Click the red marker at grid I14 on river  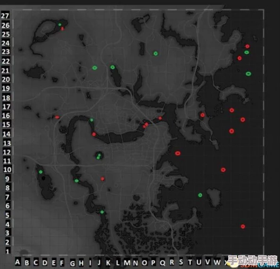pos(94,134)
